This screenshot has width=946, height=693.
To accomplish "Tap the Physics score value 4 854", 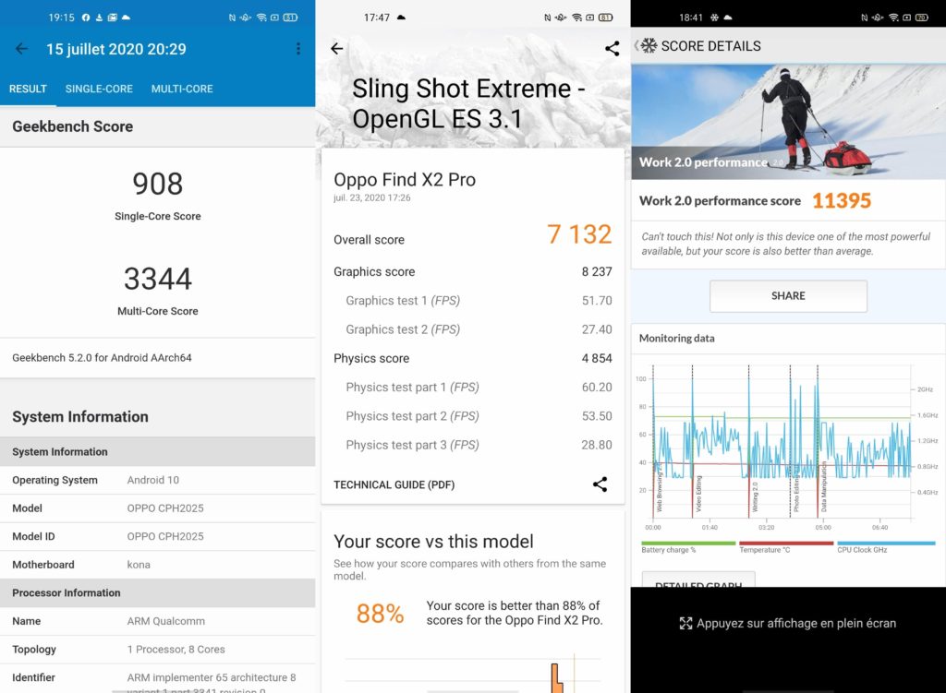I will pyautogui.click(x=597, y=359).
